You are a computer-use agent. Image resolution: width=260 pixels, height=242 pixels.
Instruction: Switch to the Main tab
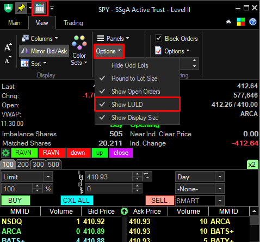click(x=14, y=23)
